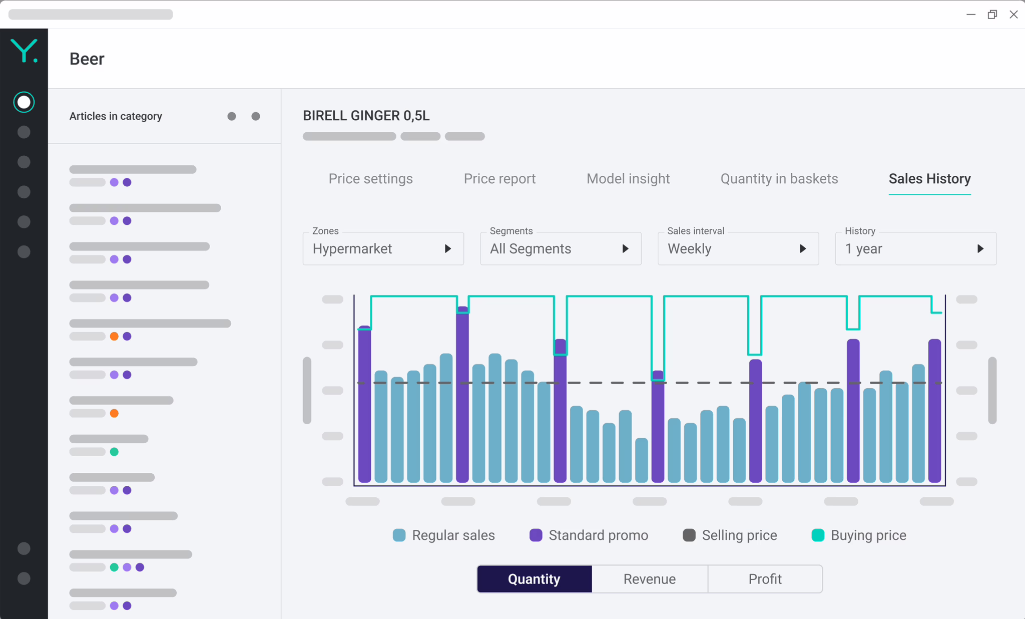This screenshot has height=619, width=1025.
Task: Click the right-side chart scrollbar handle
Action: click(x=991, y=390)
